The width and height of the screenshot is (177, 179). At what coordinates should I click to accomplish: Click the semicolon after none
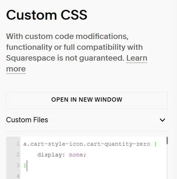coord(85,155)
